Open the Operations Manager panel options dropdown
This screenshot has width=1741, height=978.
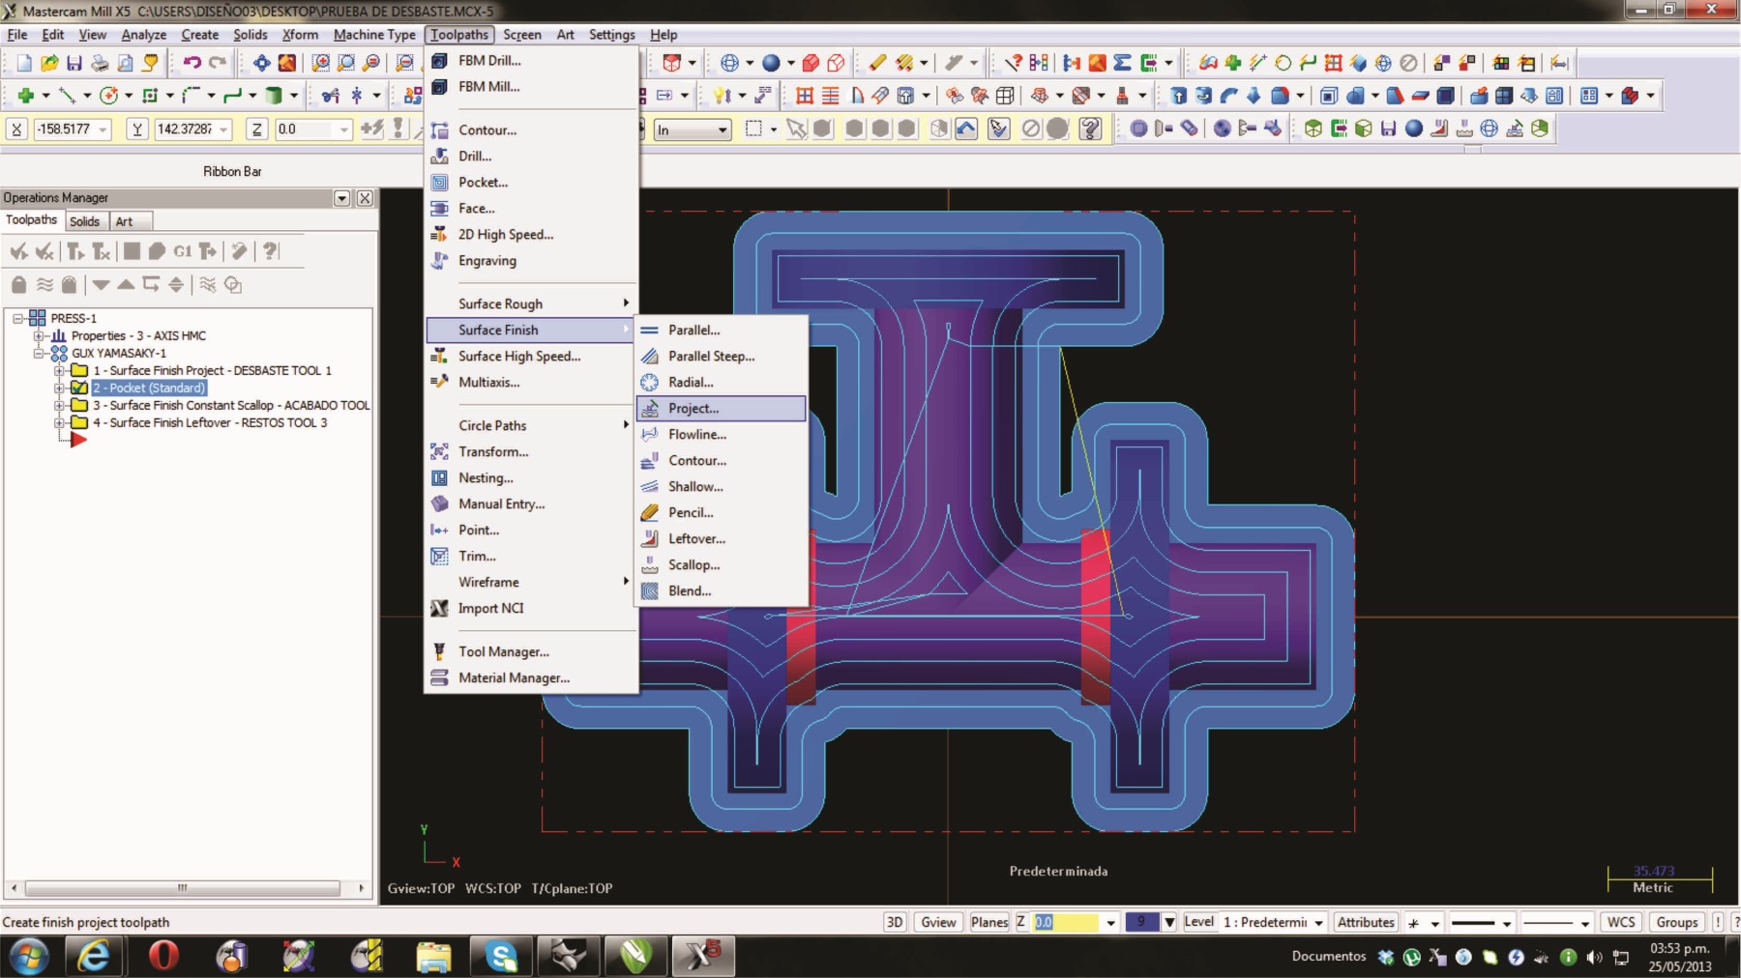341,198
